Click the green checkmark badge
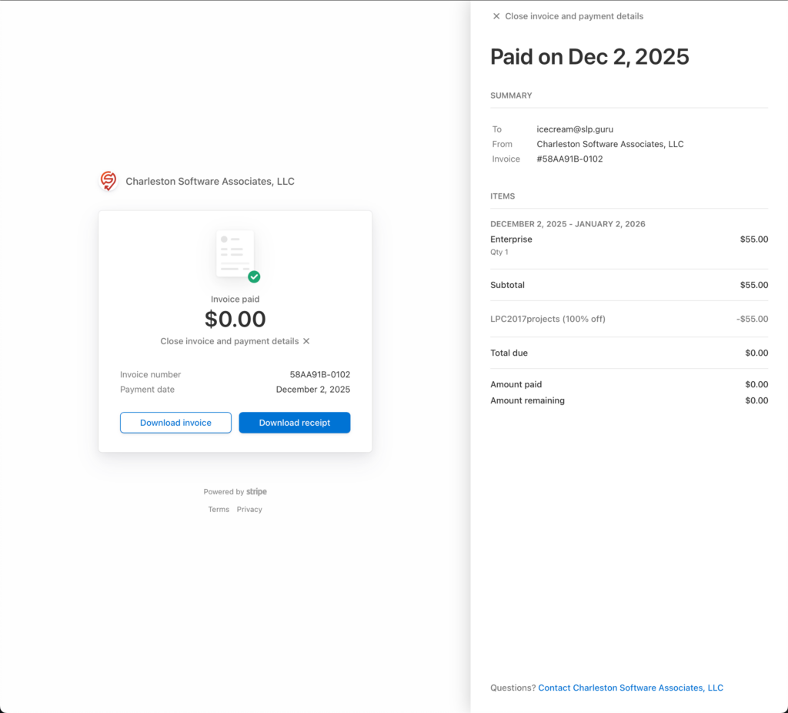 (254, 276)
